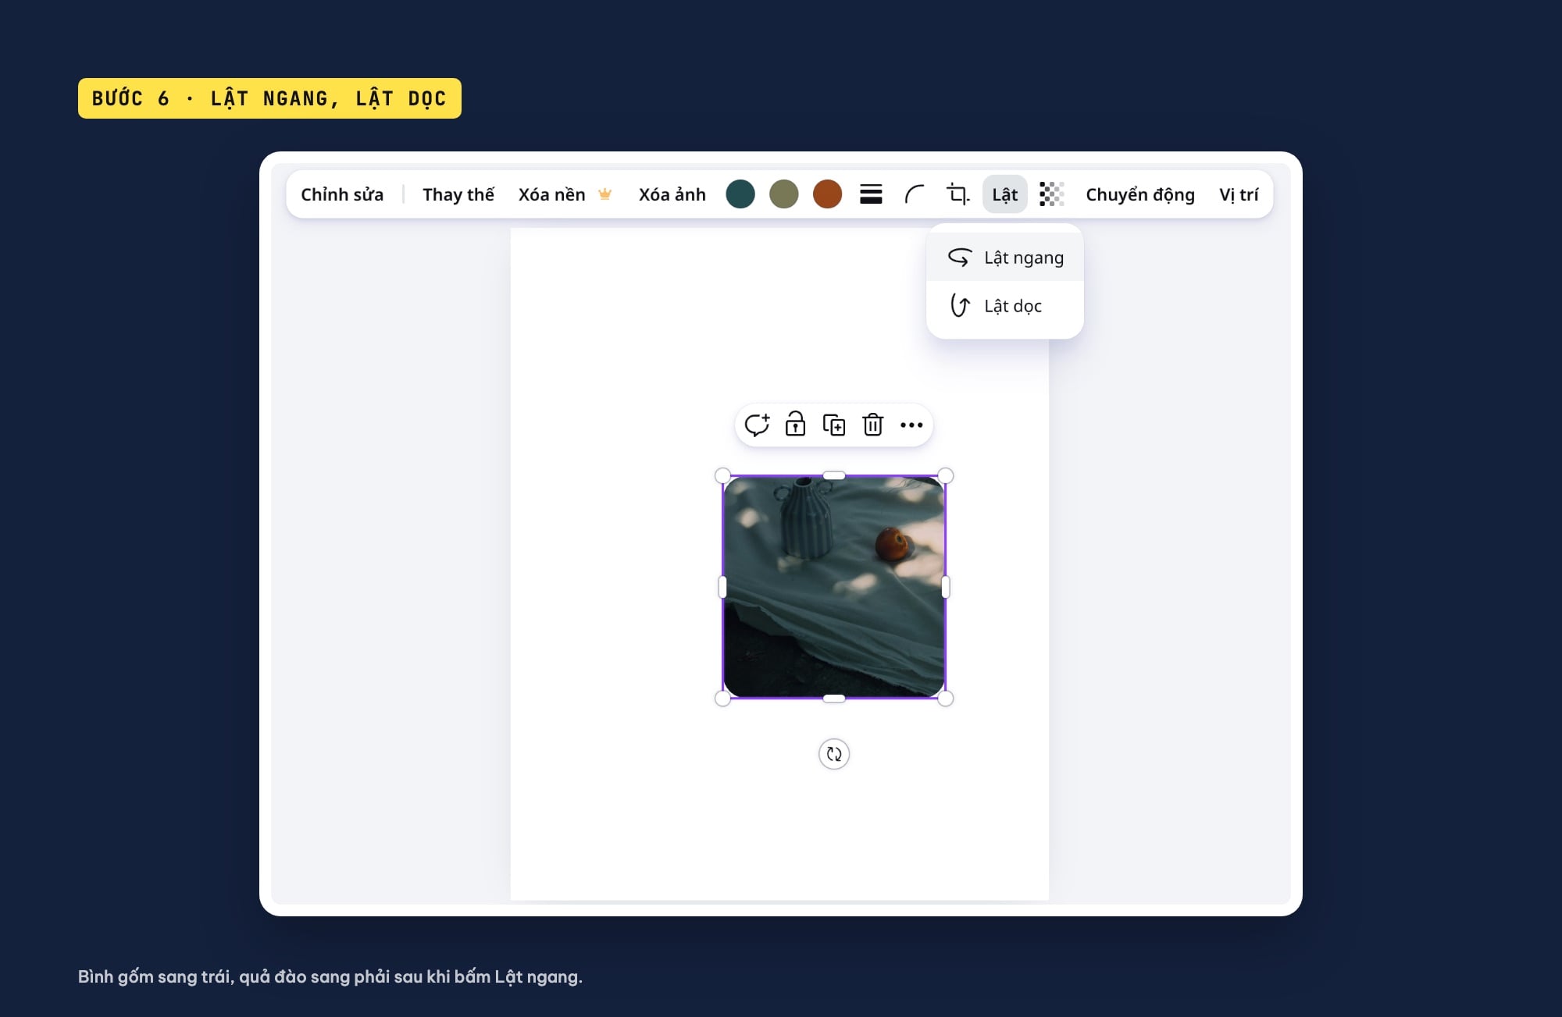
Task: Select the vase and peach photo
Action: pos(834,587)
